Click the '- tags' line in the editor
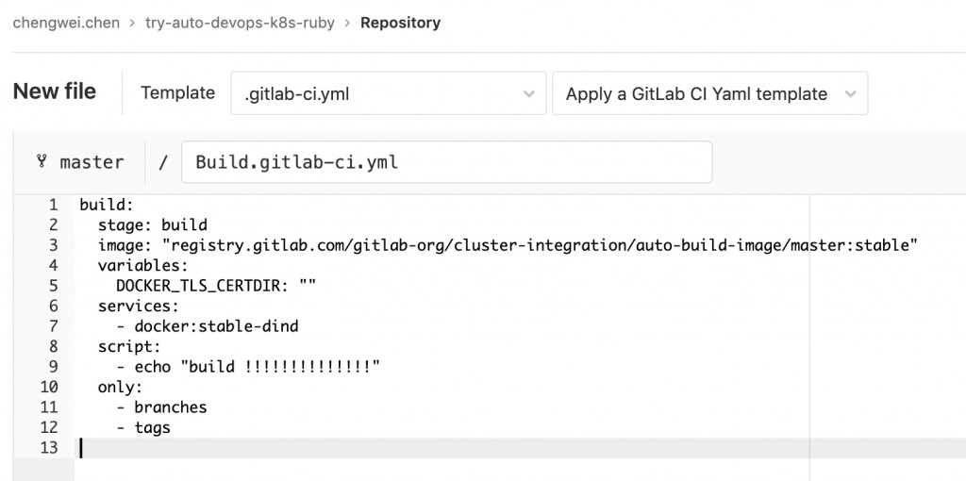966x481 pixels. click(143, 427)
